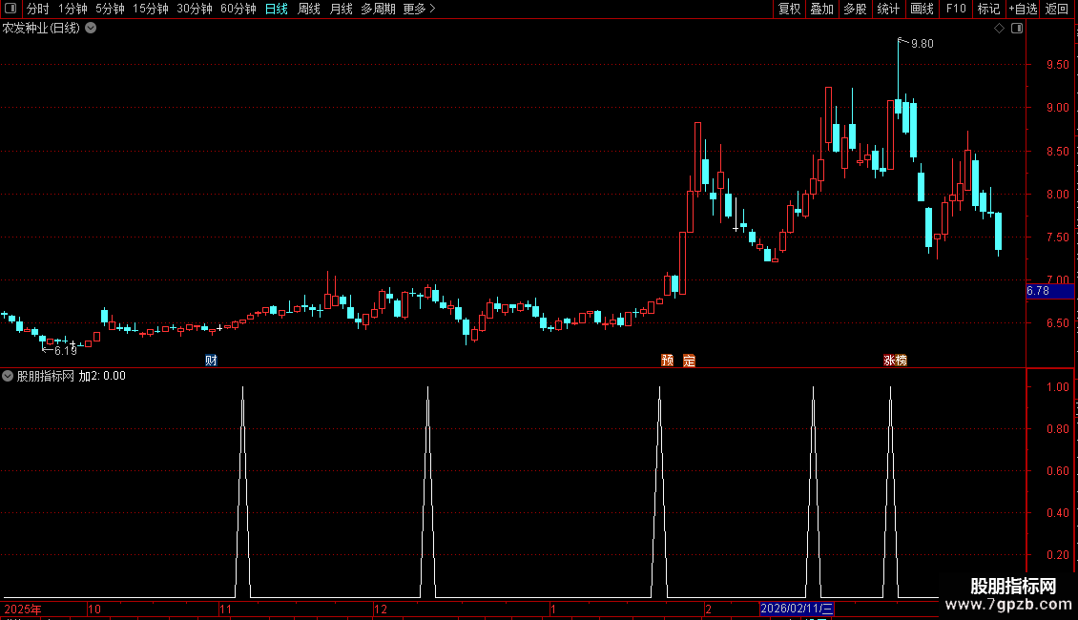Select the 15分钟 period

click(x=150, y=9)
